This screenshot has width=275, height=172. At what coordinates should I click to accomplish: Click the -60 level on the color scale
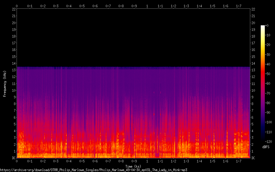tap(263, 84)
